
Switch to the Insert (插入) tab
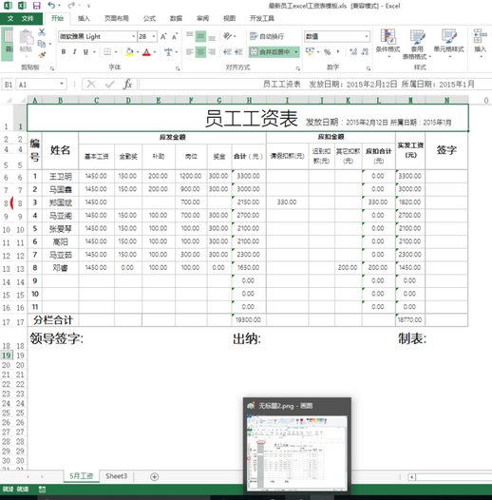84,18
